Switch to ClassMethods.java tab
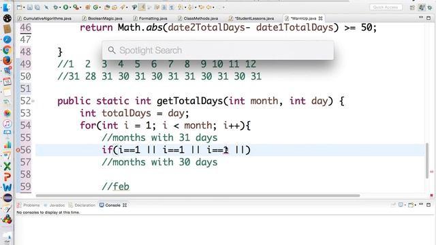This screenshot has height=245, width=436. 198,18
